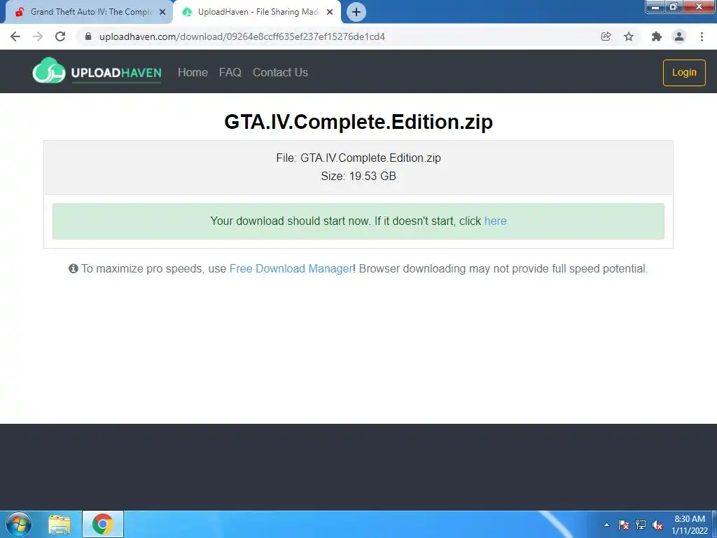Open the Chrome profile avatar
This screenshot has width=717, height=538.
(x=679, y=36)
